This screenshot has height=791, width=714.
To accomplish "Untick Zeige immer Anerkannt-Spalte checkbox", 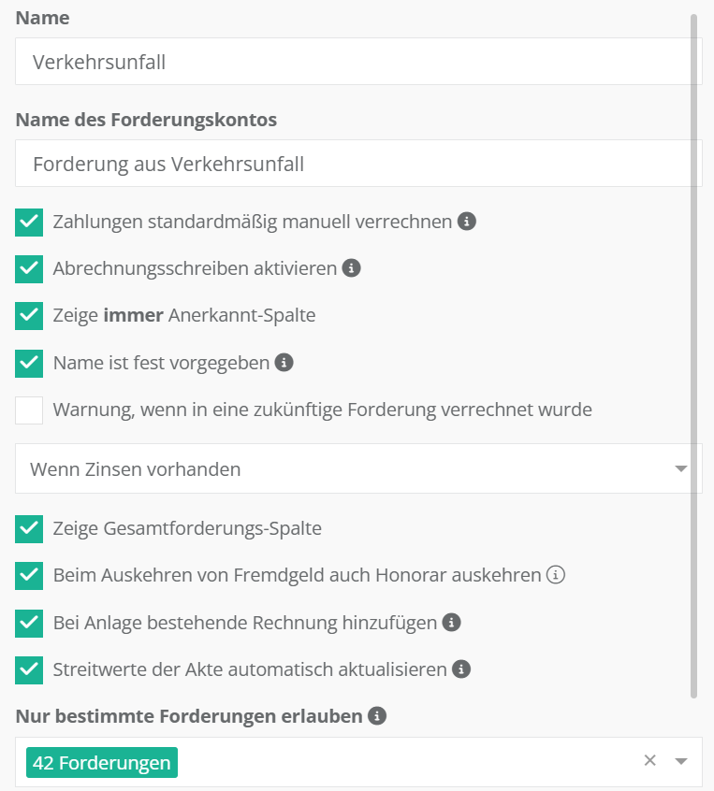I will tap(29, 316).
